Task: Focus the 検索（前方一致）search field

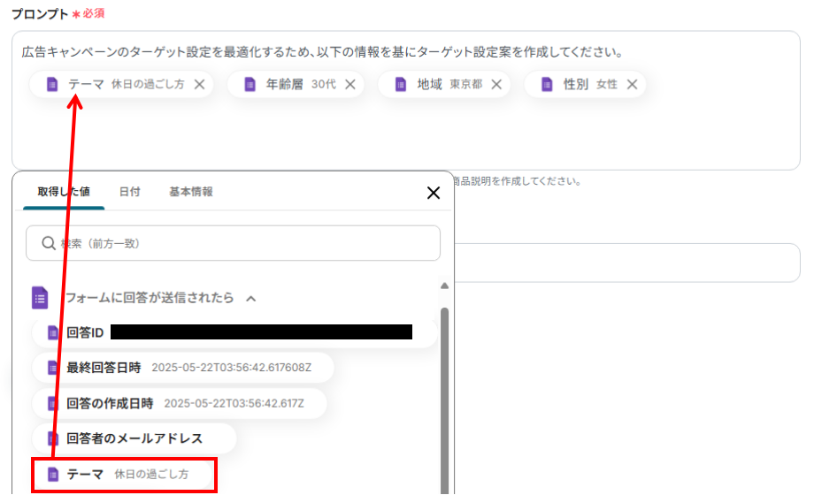Action: [x=233, y=243]
